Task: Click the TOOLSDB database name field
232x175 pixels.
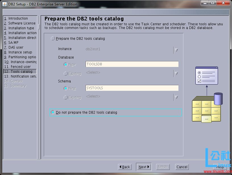Action: (132, 64)
